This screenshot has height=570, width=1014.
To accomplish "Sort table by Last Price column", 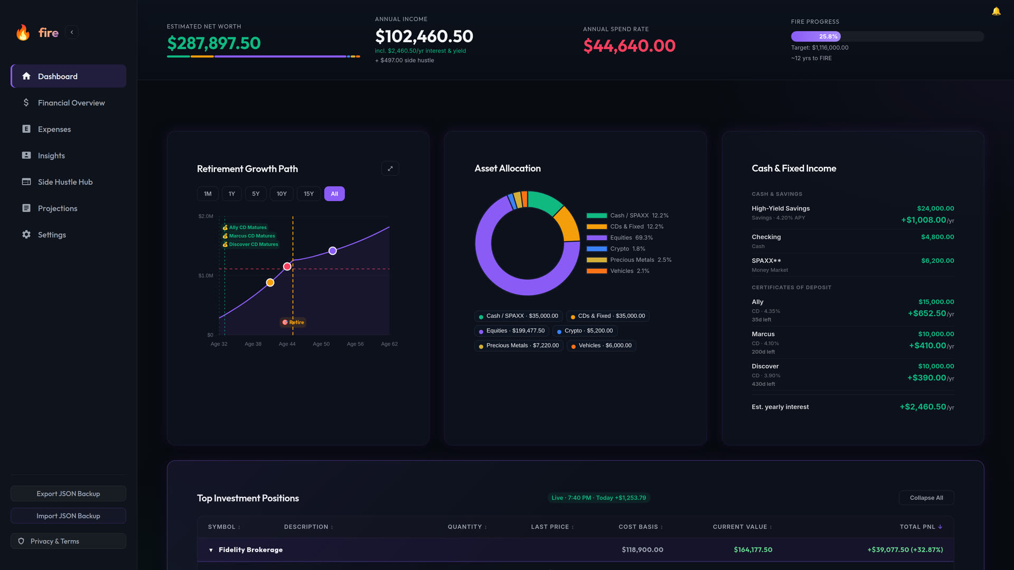I will coord(552,527).
